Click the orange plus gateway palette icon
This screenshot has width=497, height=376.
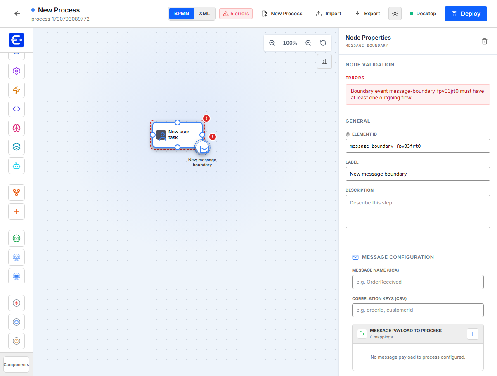click(17, 211)
